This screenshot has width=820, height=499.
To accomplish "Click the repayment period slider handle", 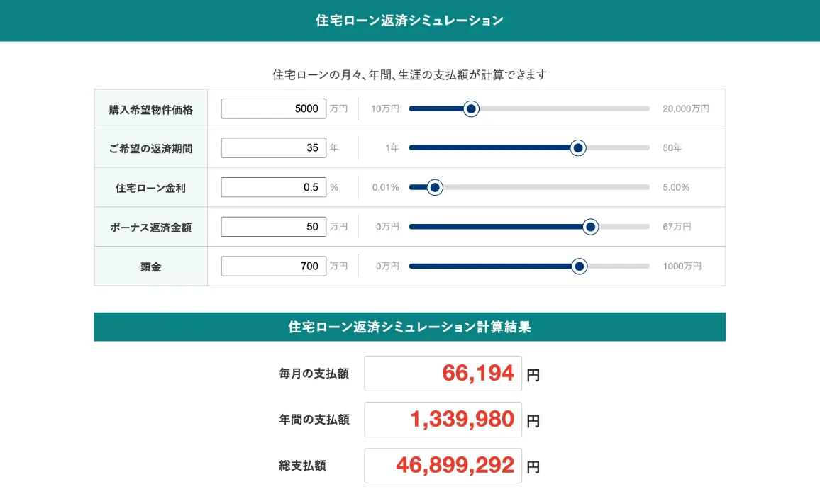I will (x=578, y=148).
